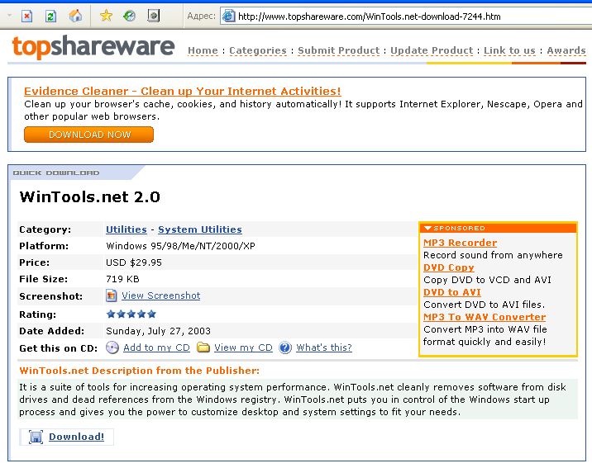Click the History icon in toolbar
The width and height of the screenshot is (592, 468).
[x=130, y=16]
